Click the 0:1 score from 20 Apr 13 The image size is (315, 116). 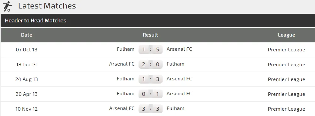(x=151, y=94)
